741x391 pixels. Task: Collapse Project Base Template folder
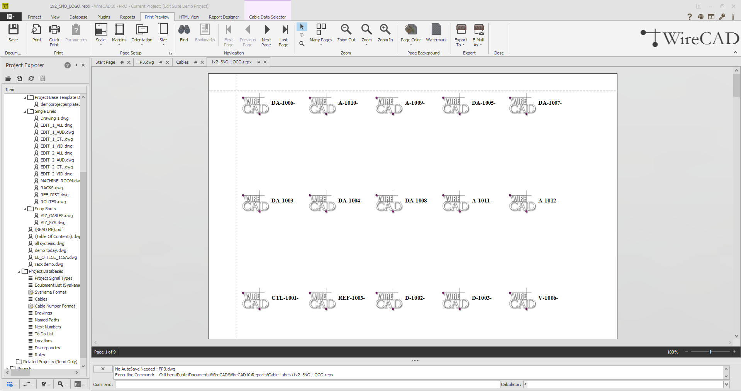(x=25, y=98)
